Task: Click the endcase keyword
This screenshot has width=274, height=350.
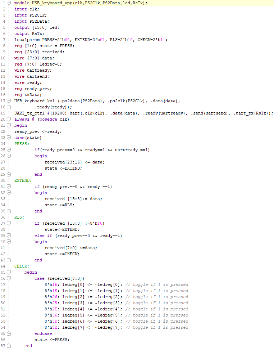Action: click(43, 333)
